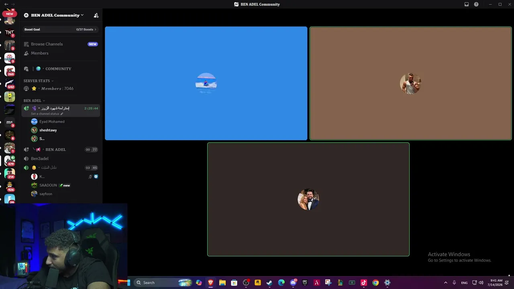
Task: Open Discord help question-mark icon
Action: (476, 4)
